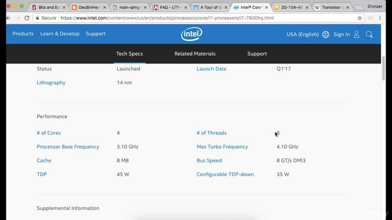Close the FAQ - UTF tab

[x=186, y=7]
